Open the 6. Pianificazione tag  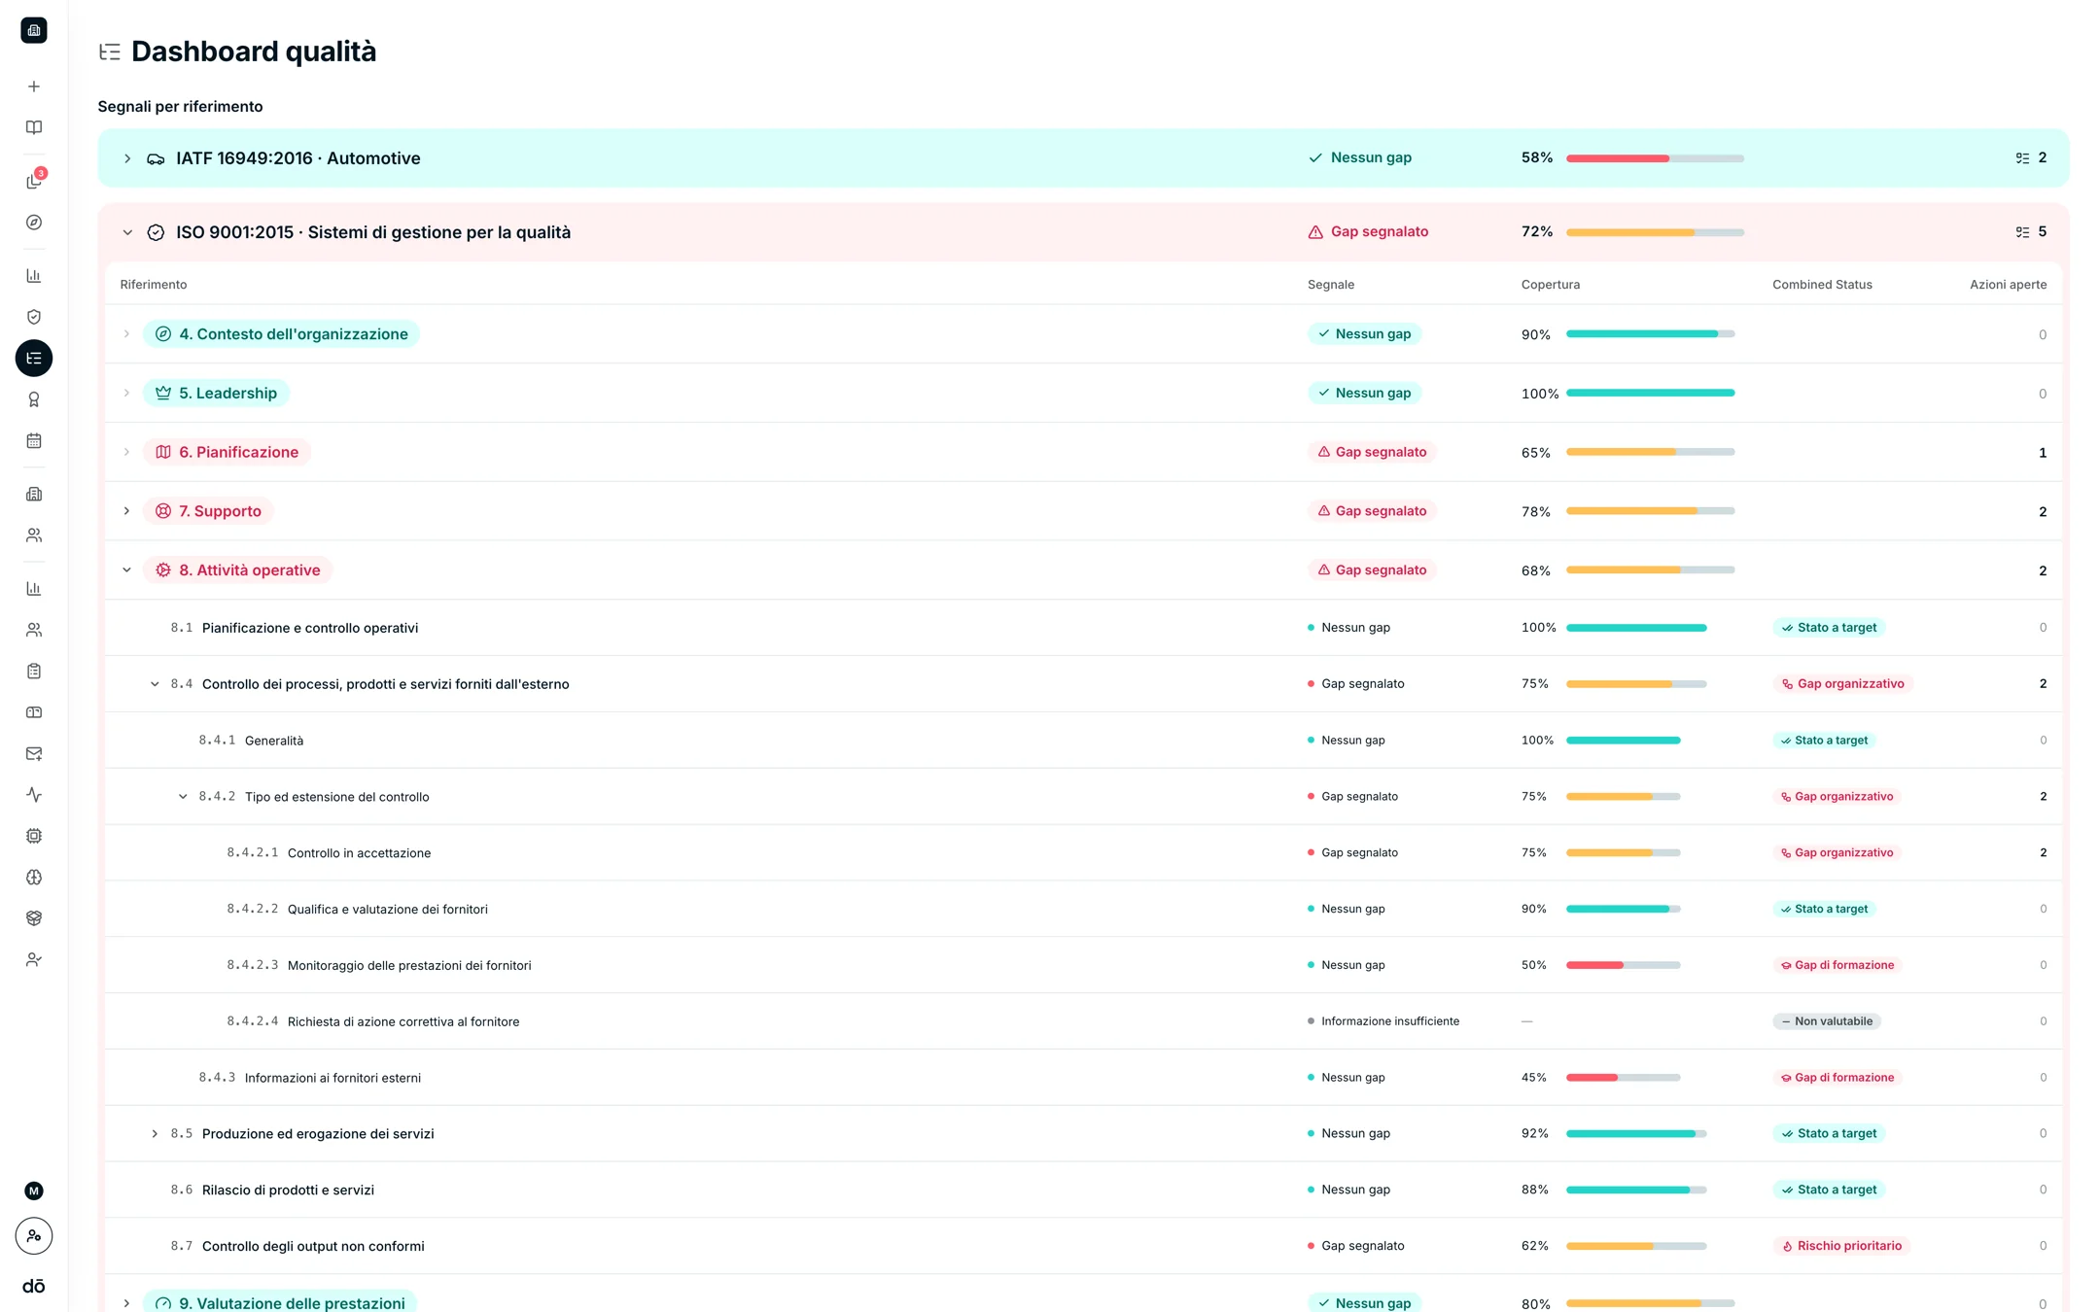[x=227, y=452]
